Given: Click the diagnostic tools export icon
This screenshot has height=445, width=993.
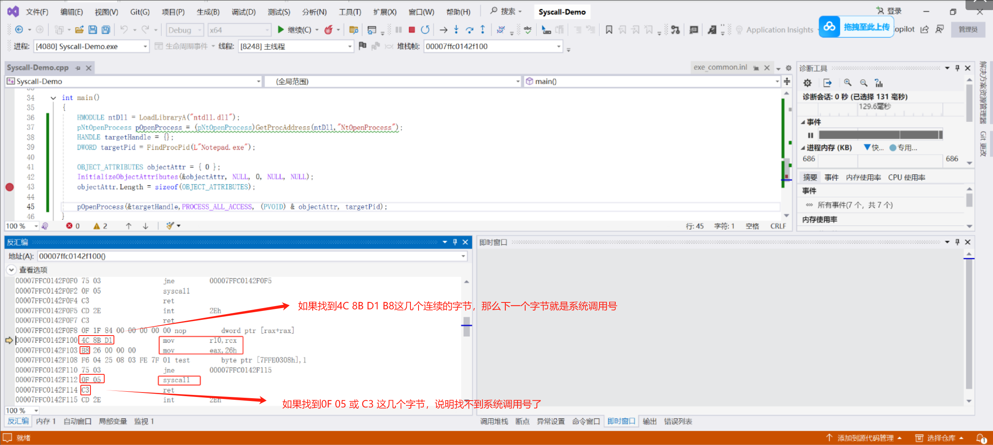Looking at the screenshot, I should pyautogui.click(x=827, y=83).
